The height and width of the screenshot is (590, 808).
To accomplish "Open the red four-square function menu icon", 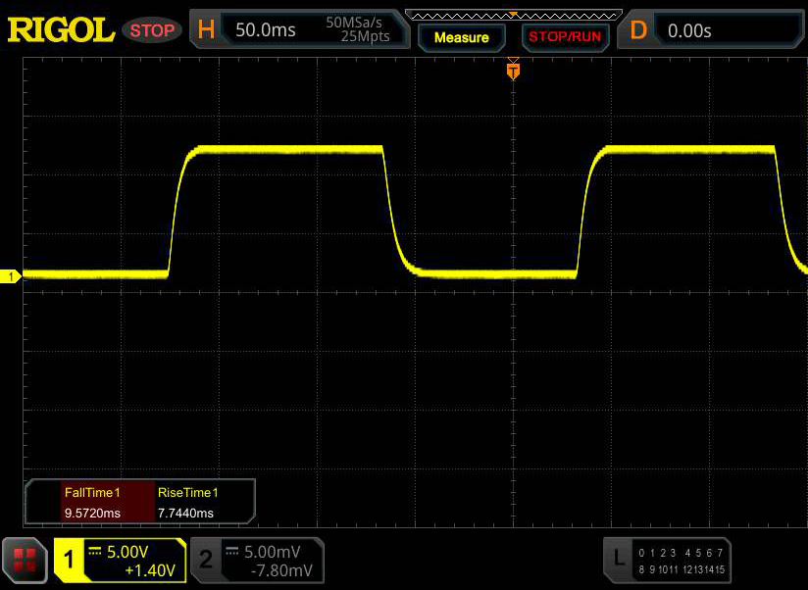I will click(26, 560).
